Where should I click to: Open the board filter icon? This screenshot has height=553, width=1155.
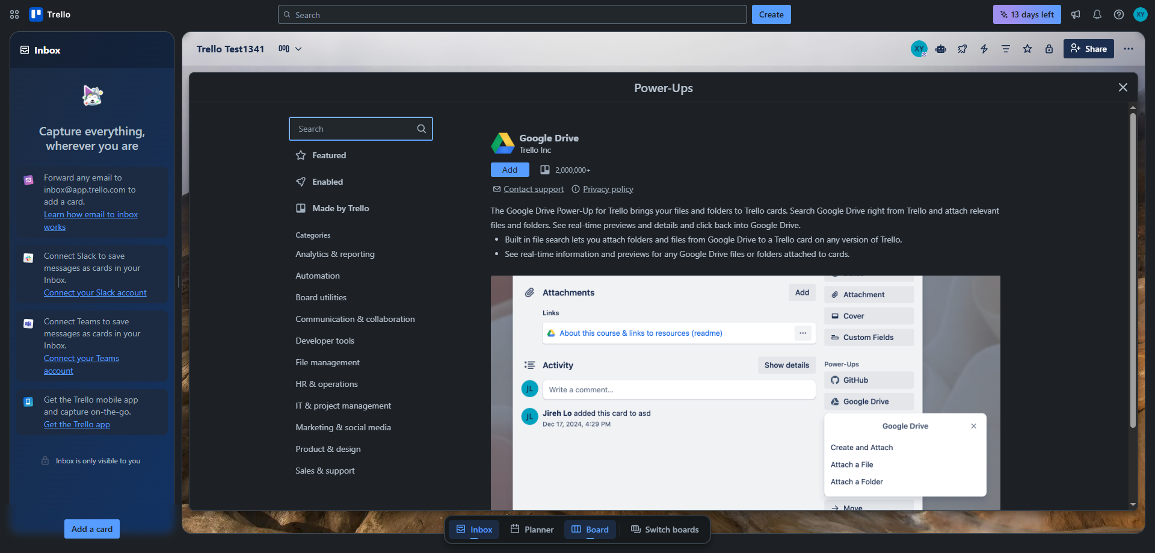point(1006,49)
